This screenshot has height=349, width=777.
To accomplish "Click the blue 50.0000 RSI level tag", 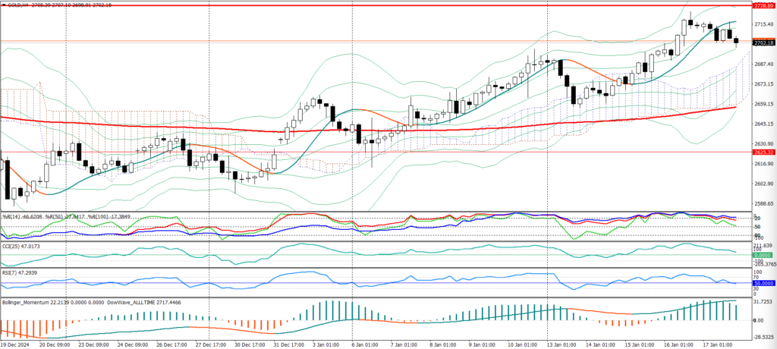I will (x=763, y=283).
